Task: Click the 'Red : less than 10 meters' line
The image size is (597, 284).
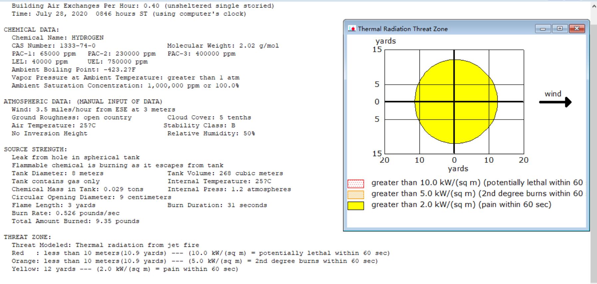Action: point(201,253)
